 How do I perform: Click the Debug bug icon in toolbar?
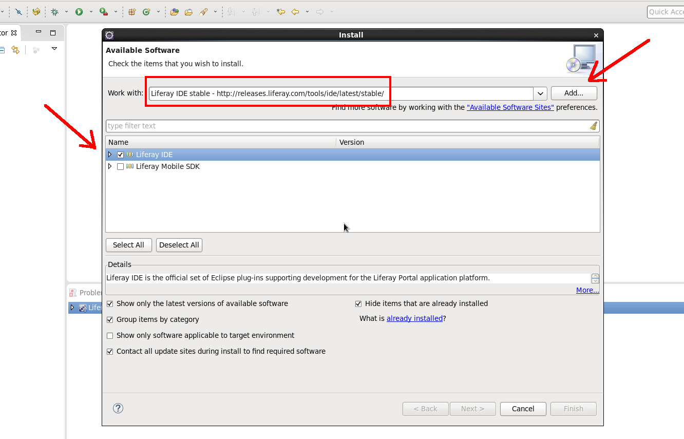pyautogui.click(x=54, y=11)
